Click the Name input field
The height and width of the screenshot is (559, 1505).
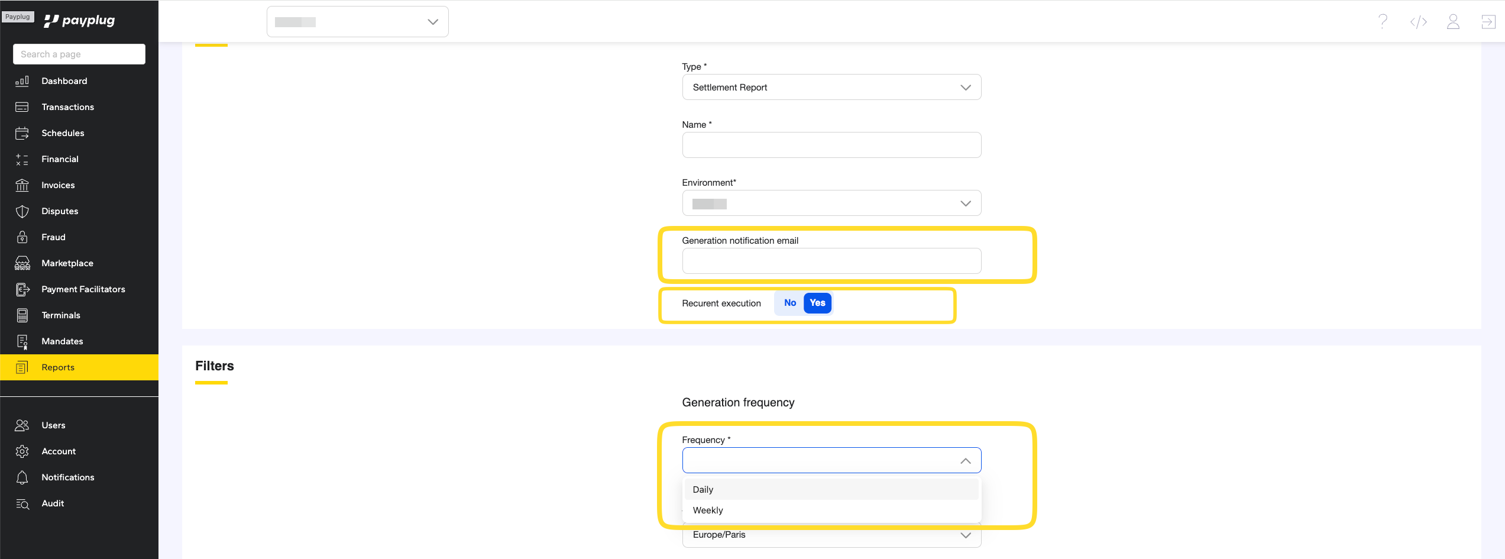pos(831,146)
